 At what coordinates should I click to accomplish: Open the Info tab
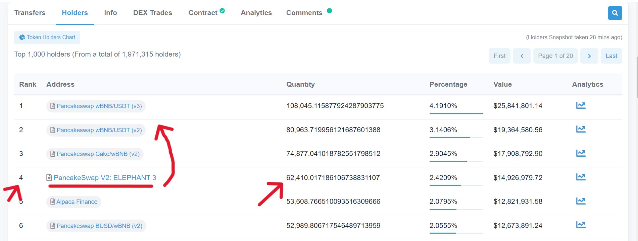coord(110,13)
